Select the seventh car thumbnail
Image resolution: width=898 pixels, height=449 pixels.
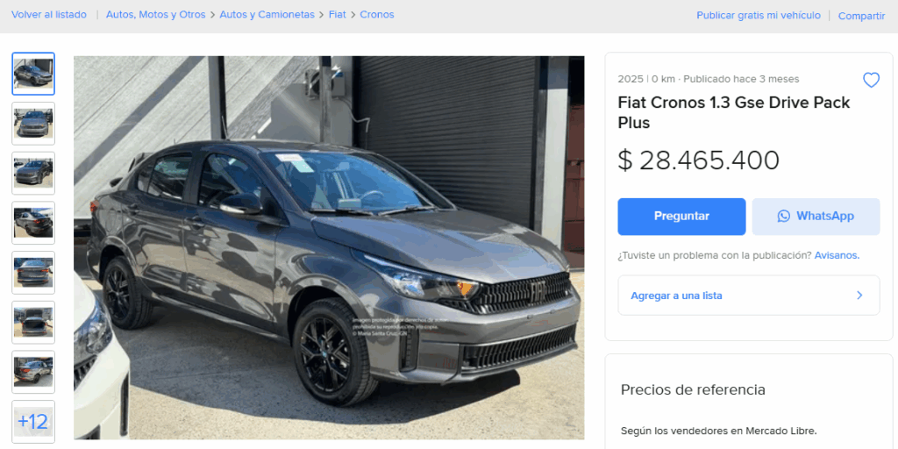[x=33, y=372]
